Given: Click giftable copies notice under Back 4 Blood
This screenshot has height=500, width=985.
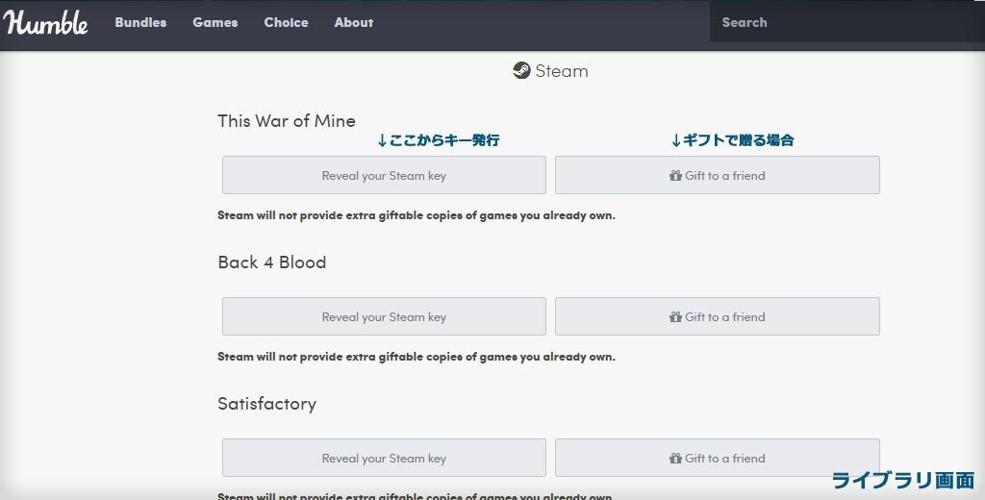Looking at the screenshot, I should click(x=417, y=357).
